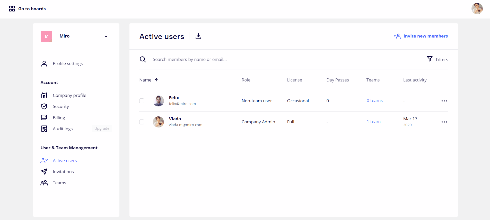Click the search magnifier icon
This screenshot has width=490, height=220.
tap(143, 59)
